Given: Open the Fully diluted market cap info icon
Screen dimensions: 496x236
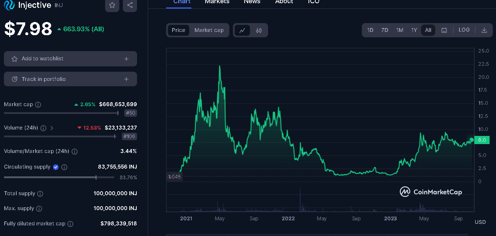Looking at the screenshot, I should pyautogui.click(x=70, y=224).
